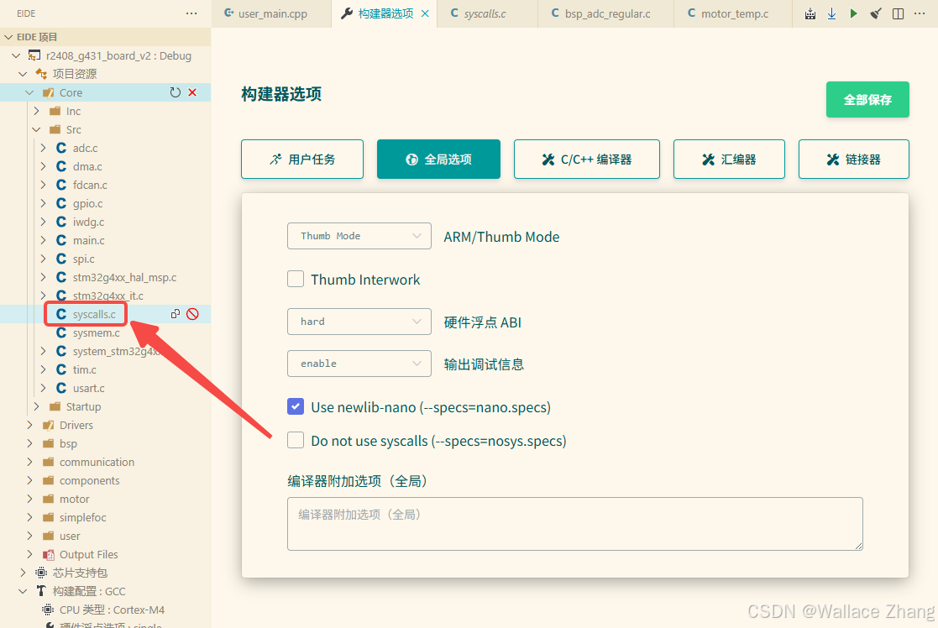938x628 pixels.
Task: Click the 全部保存 button
Action: [867, 99]
